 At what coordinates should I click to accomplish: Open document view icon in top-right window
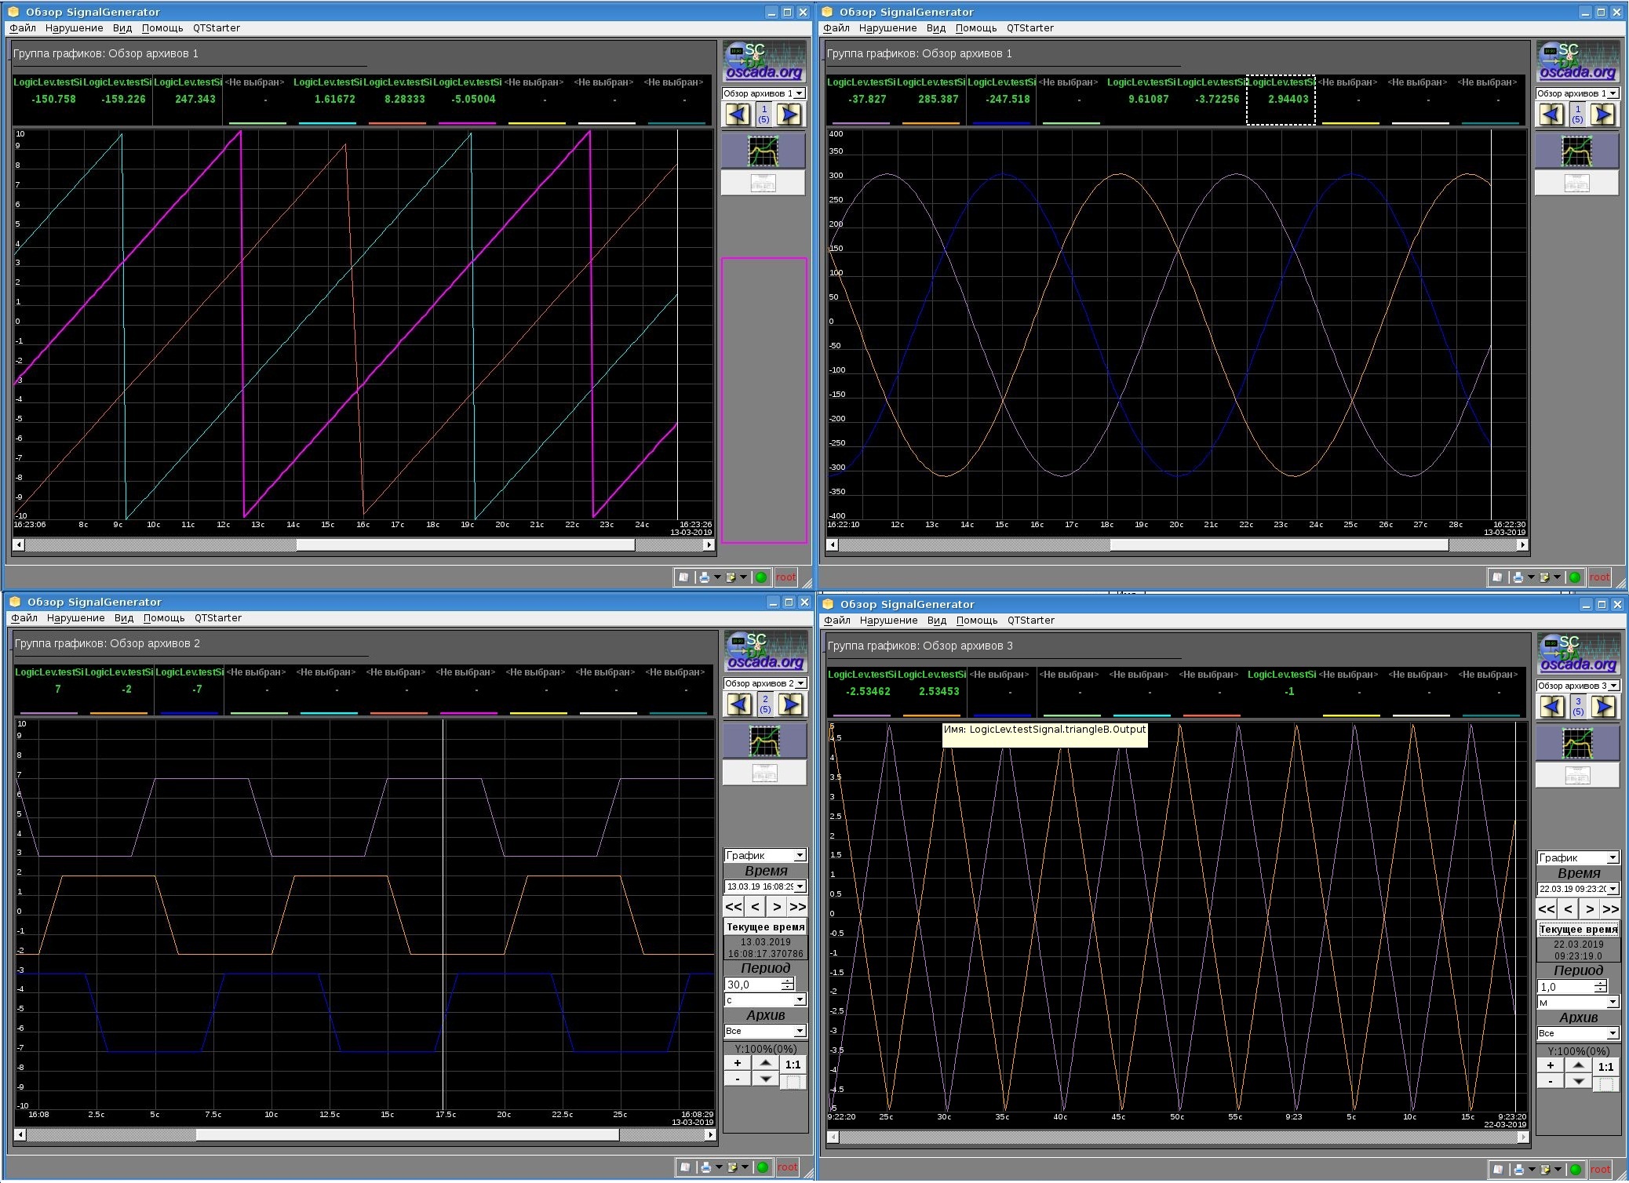click(x=1576, y=184)
